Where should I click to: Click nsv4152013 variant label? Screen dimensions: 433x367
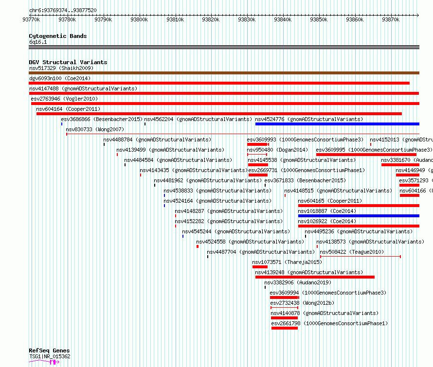coord(401,140)
